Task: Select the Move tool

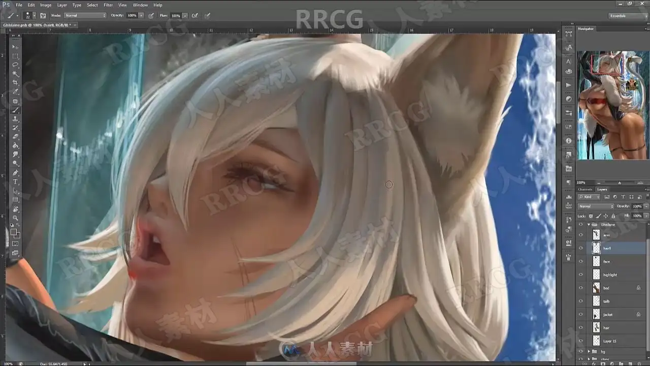Action: click(15, 47)
